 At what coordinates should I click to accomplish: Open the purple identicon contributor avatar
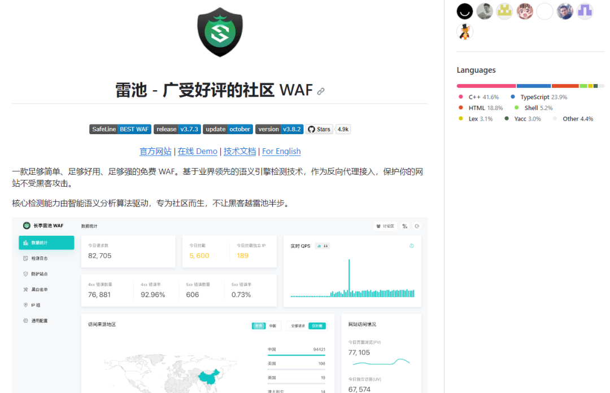click(x=585, y=11)
